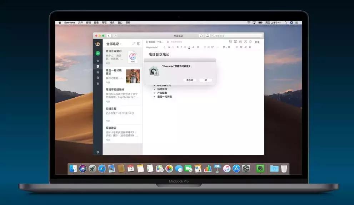Viewport: 354px width, 205px height.
Task: Open the Apple menu
Action: tap(60, 22)
